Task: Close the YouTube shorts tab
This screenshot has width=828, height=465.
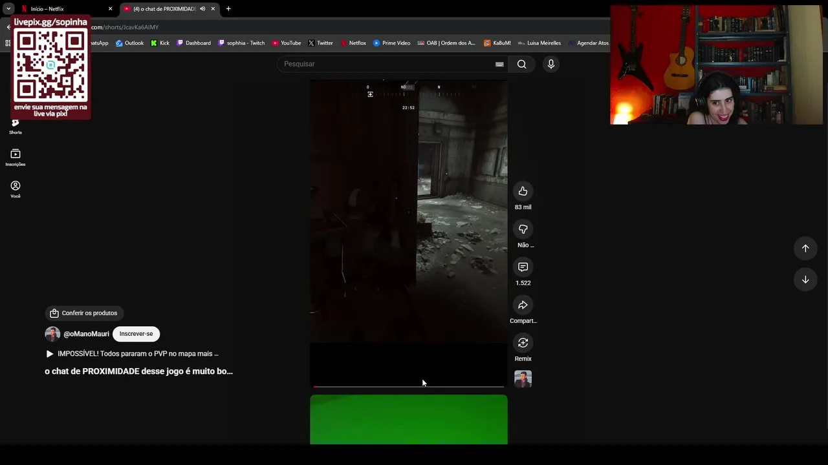Action: 213,9
